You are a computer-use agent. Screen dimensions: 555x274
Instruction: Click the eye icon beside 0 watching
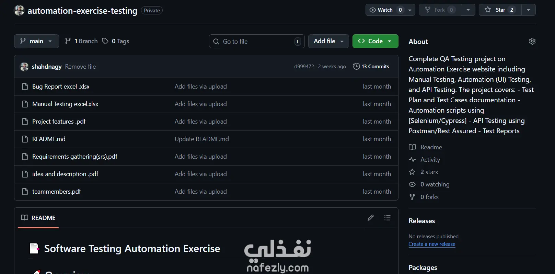412,184
